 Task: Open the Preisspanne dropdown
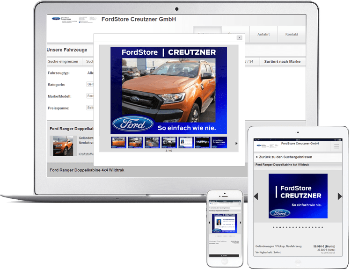(90, 108)
